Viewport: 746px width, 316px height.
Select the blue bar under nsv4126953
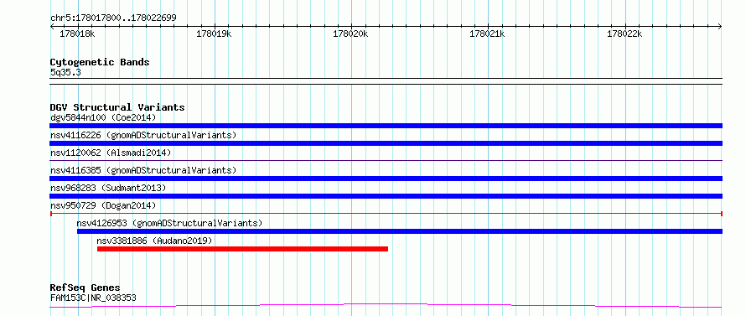pos(400,231)
